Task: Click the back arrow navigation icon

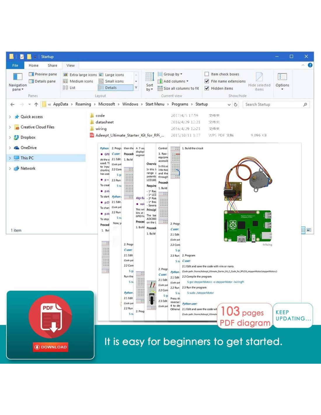Action: coord(12,104)
